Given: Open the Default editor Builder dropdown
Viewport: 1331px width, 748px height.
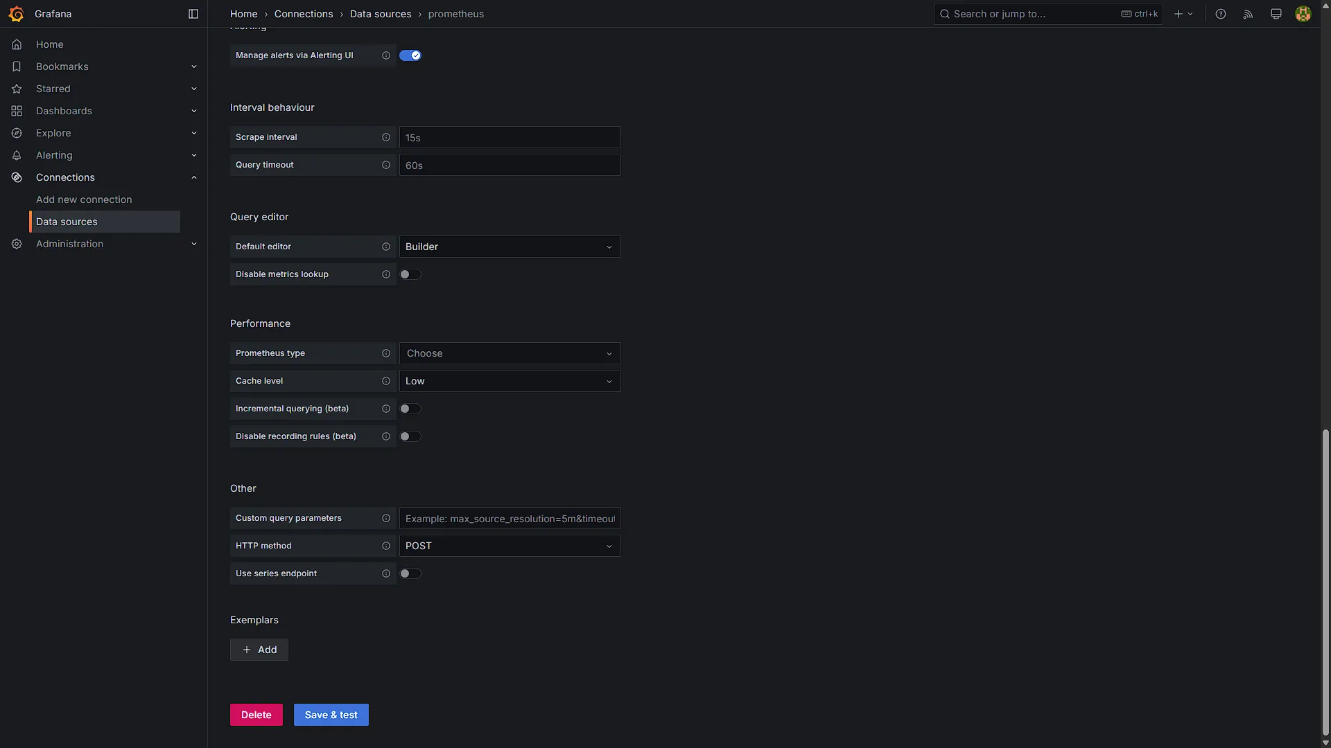Looking at the screenshot, I should (510, 247).
